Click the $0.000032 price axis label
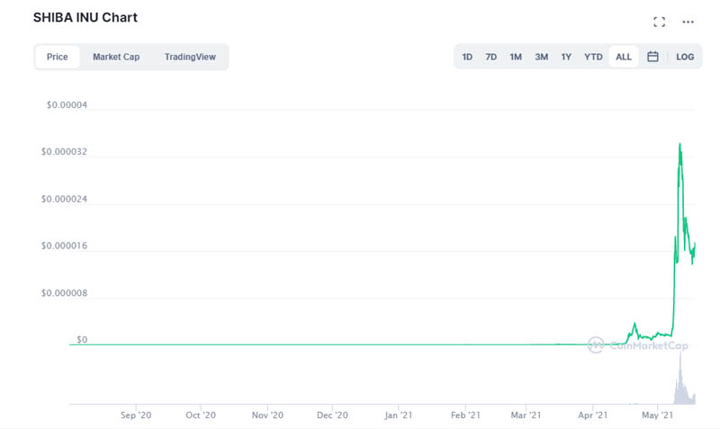The width and height of the screenshot is (720, 429). click(64, 152)
